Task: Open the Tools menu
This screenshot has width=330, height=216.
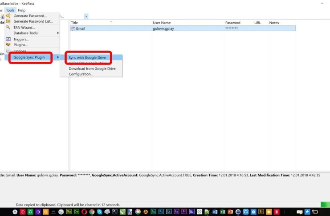Action: coord(10,10)
